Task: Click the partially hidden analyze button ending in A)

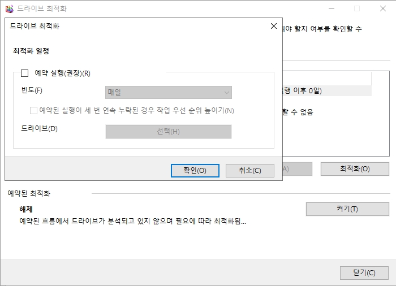Action: (298, 169)
